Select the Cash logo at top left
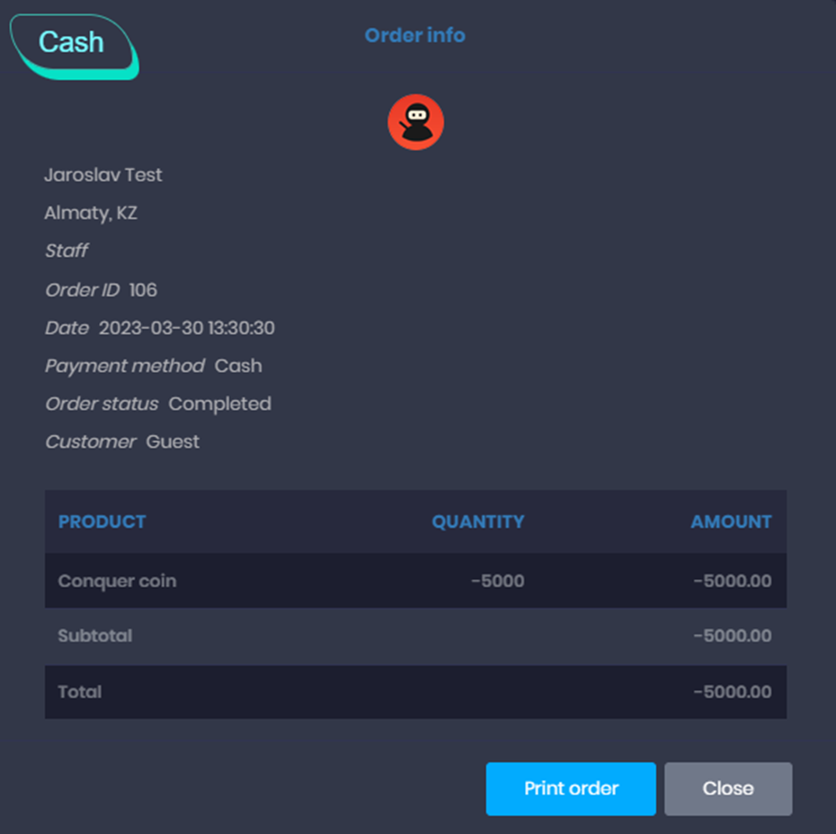This screenshot has height=834, width=836. (x=74, y=41)
